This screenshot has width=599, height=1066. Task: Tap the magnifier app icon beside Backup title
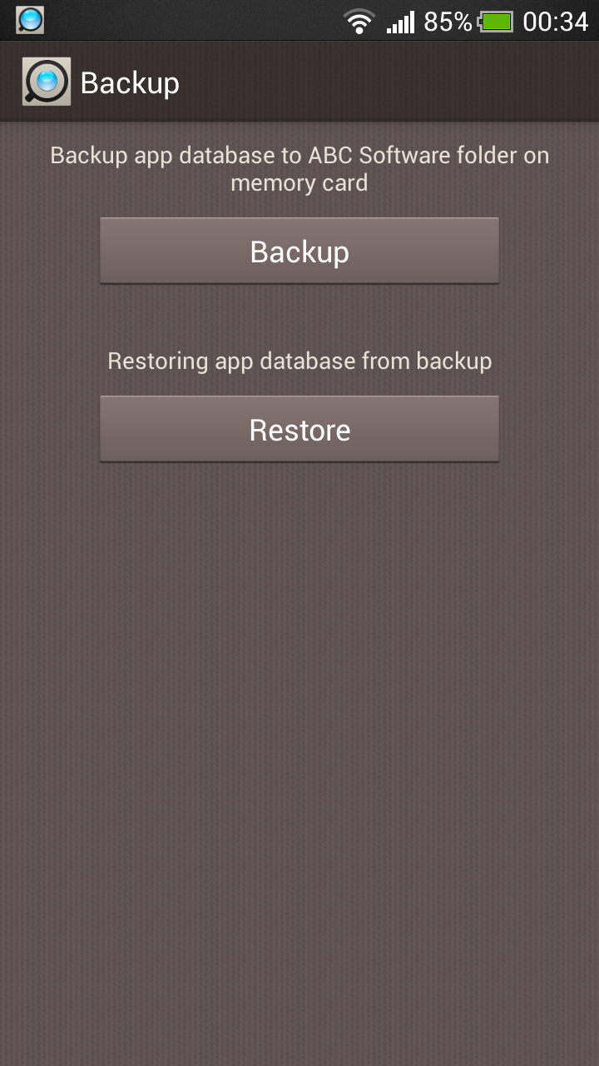click(x=47, y=82)
